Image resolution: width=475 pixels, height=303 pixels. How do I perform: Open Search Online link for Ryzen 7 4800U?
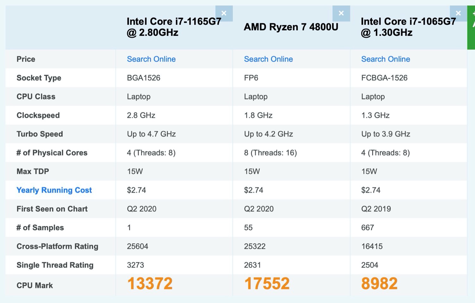coord(268,59)
